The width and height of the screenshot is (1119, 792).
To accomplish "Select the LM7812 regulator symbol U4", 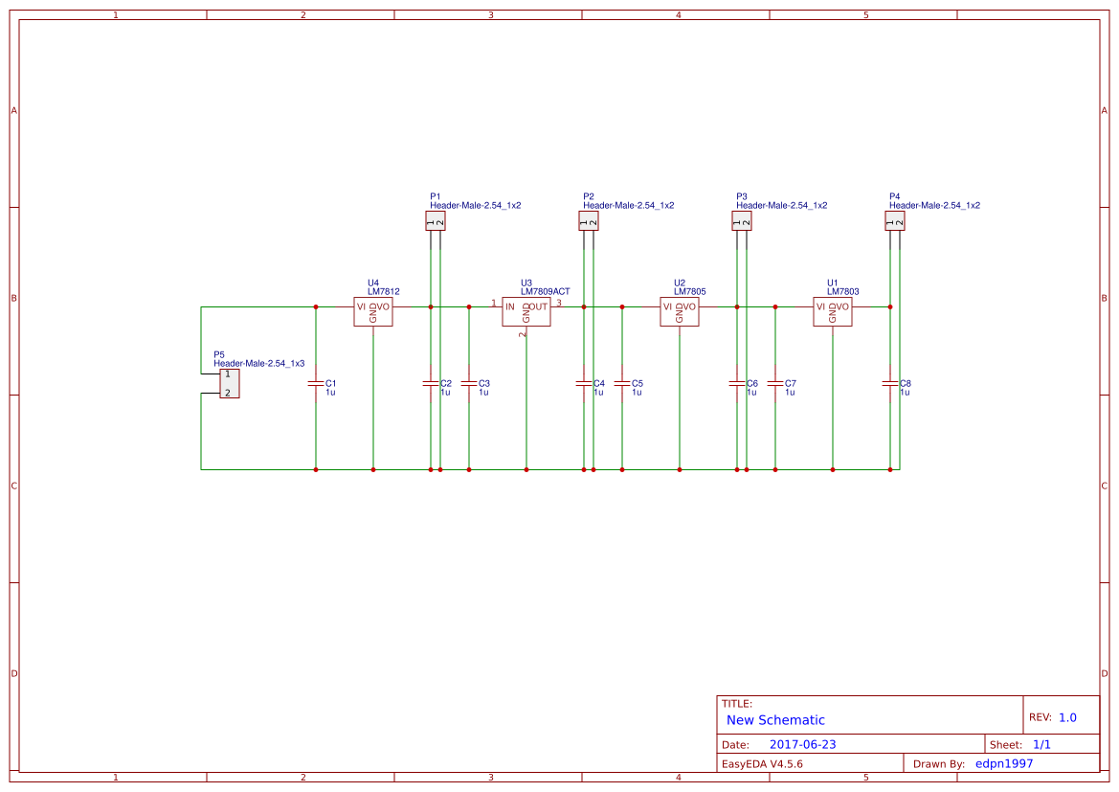I will point(373,311).
